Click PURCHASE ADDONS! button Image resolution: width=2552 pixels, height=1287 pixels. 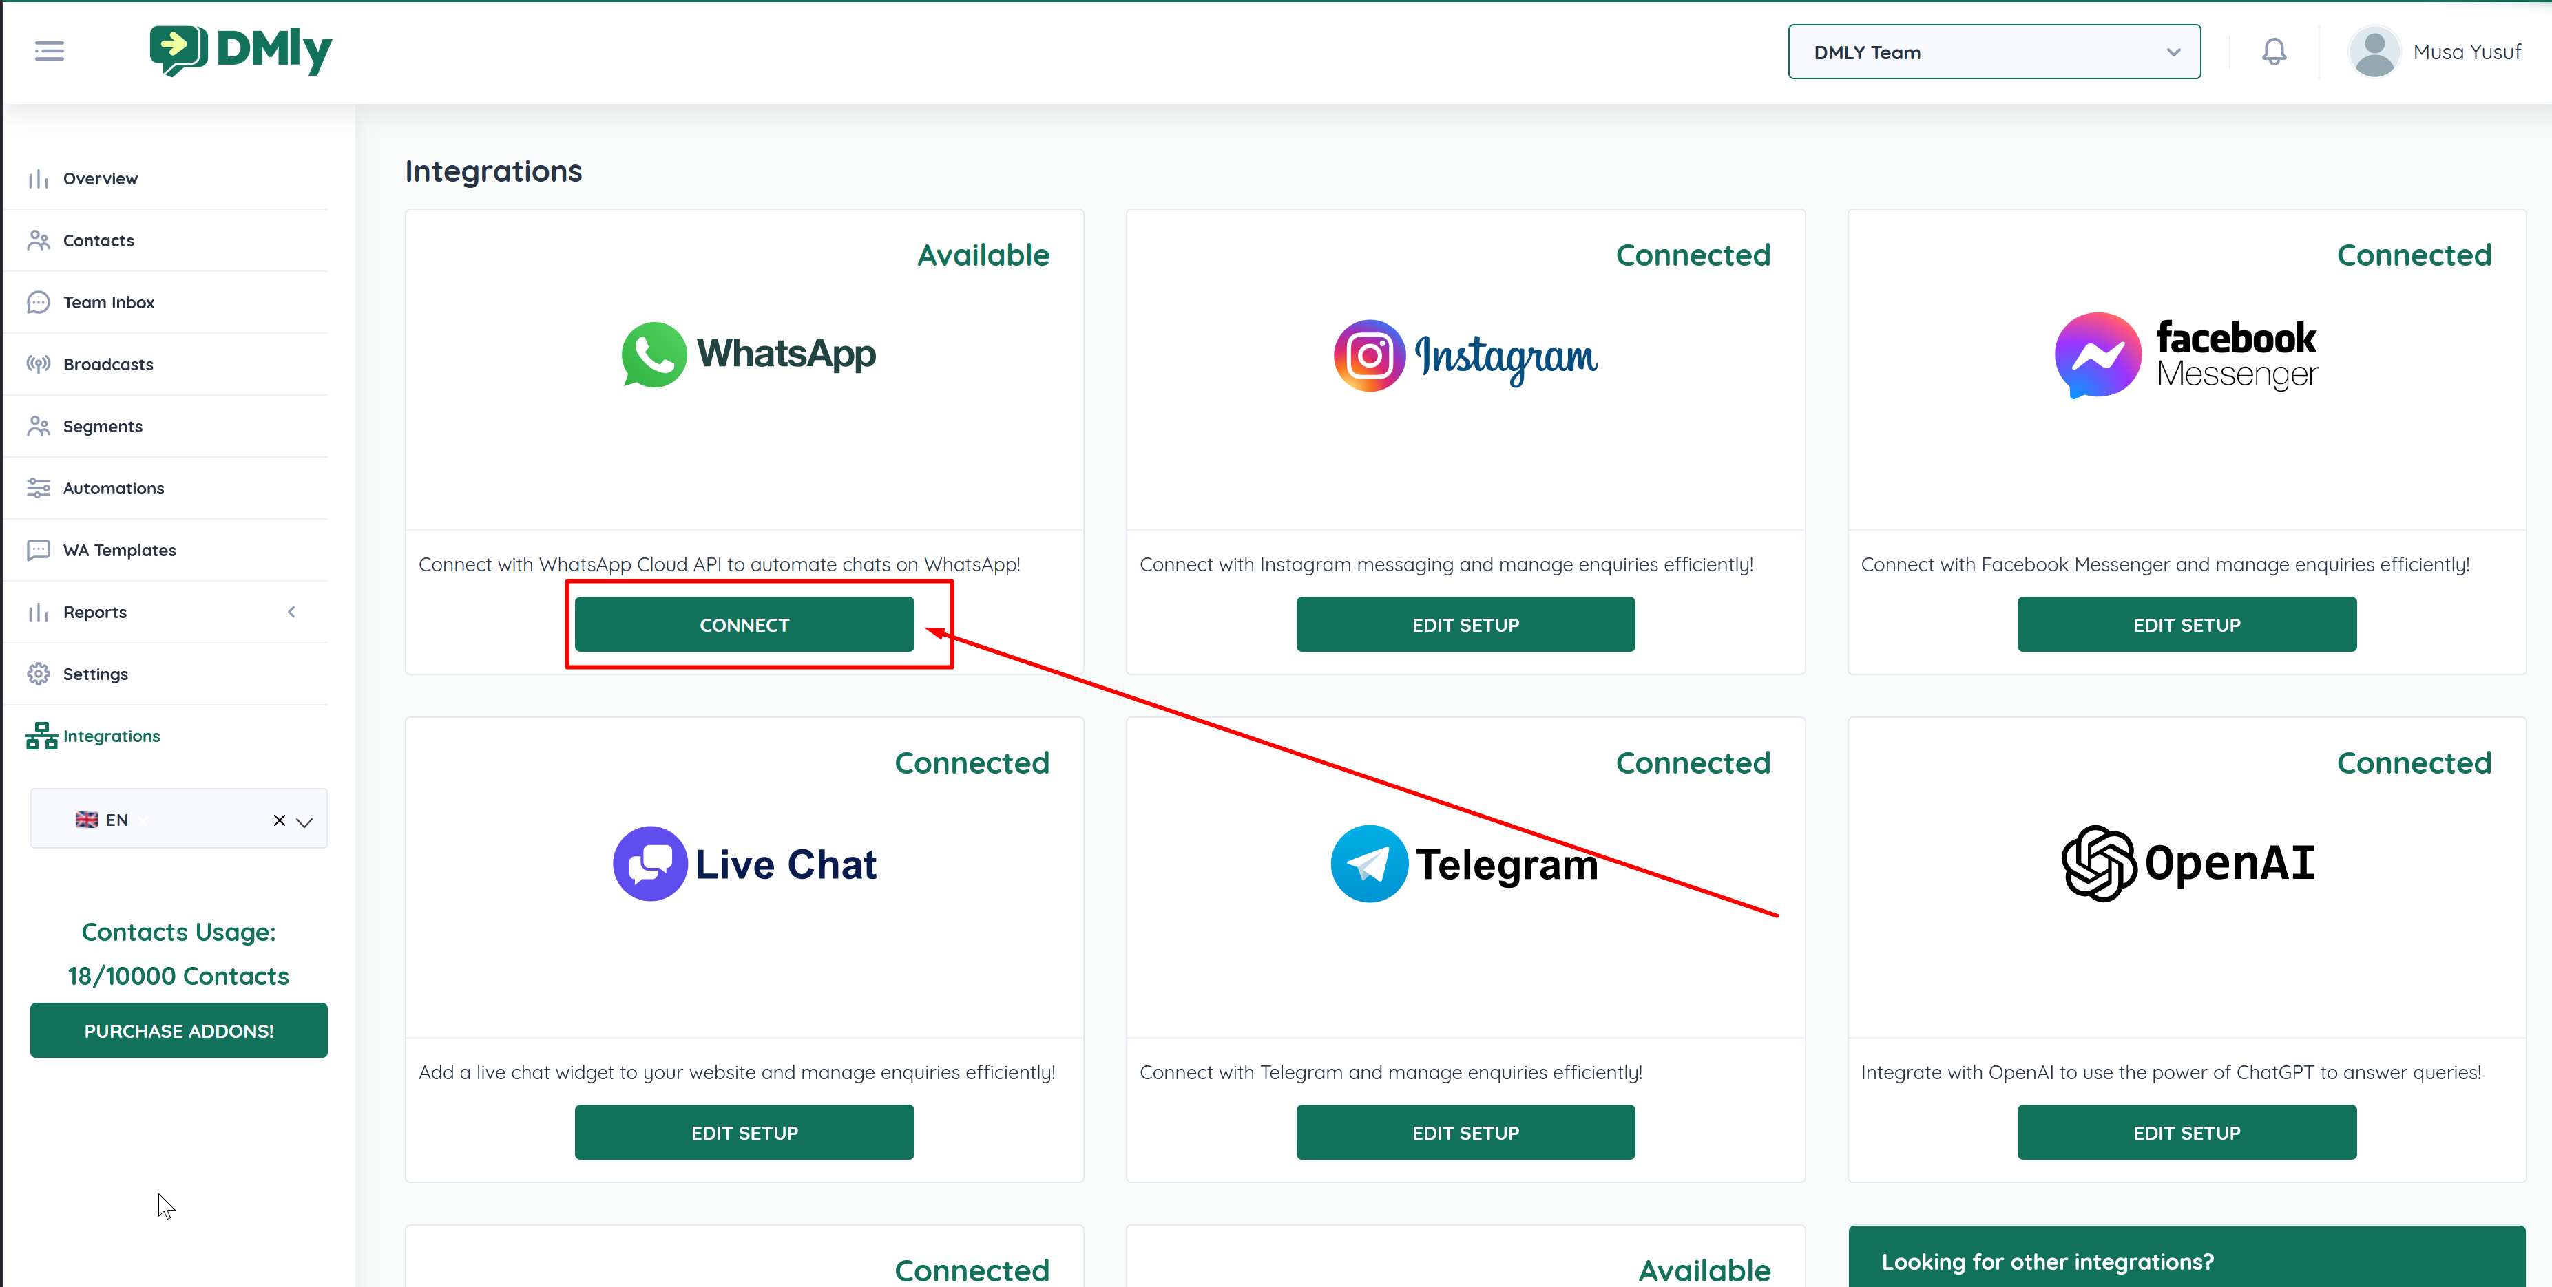click(178, 1030)
